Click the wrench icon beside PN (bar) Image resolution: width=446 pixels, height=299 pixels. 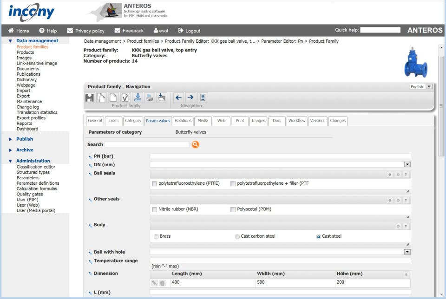pyautogui.click(x=90, y=156)
